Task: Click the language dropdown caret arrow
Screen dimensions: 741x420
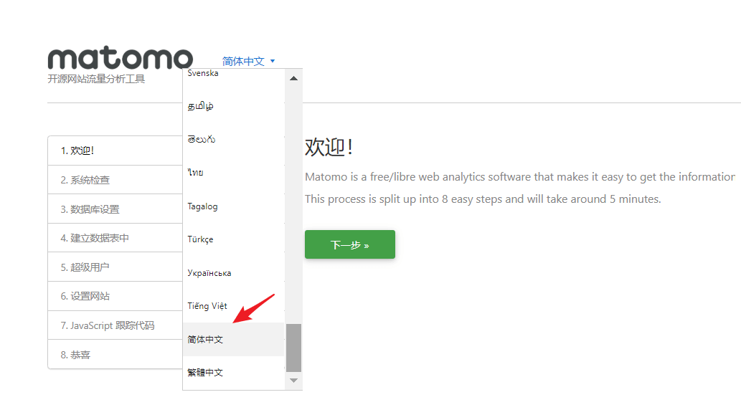Action: pyautogui.click(x=273, y=62)
